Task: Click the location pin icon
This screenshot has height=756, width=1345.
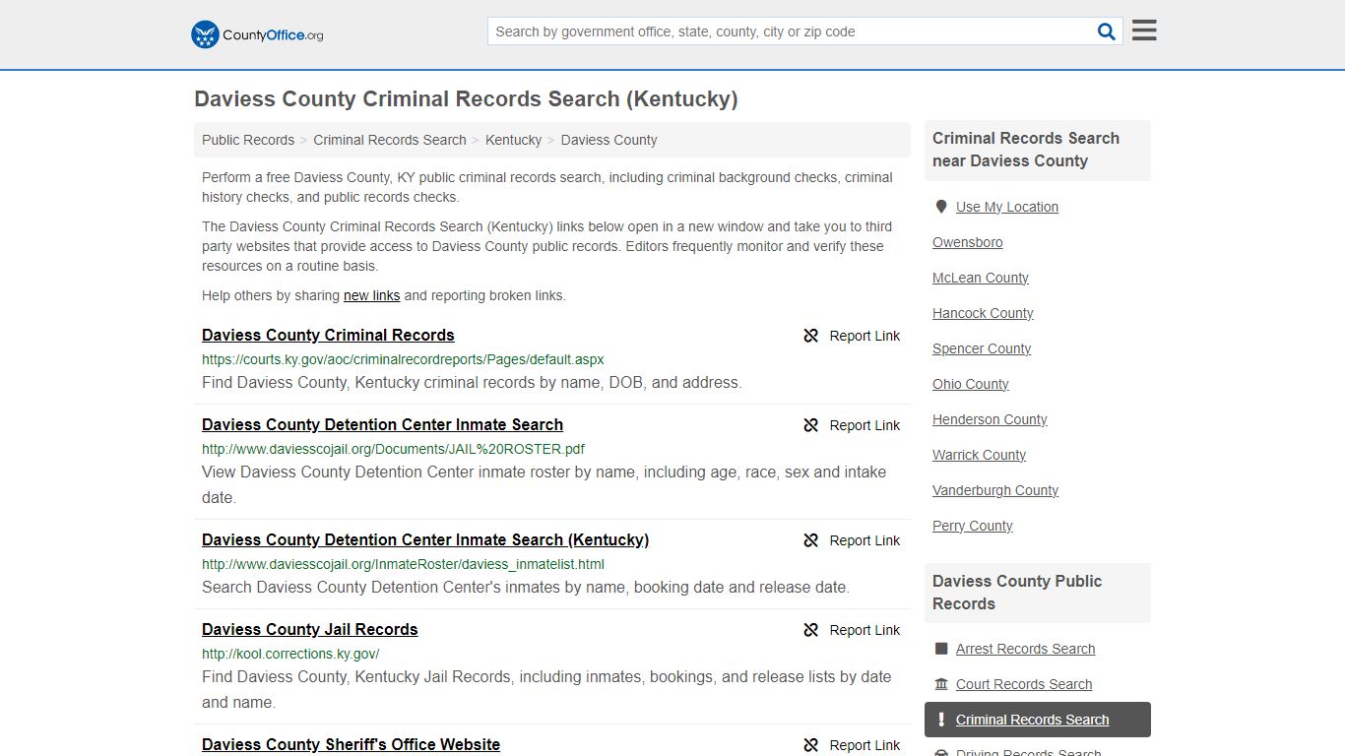Action: (941, 207)
